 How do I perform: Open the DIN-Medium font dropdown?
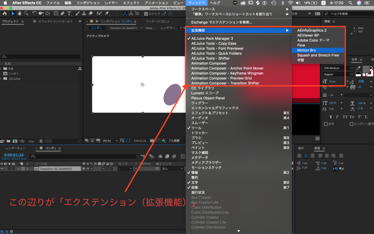coord(338,68)
